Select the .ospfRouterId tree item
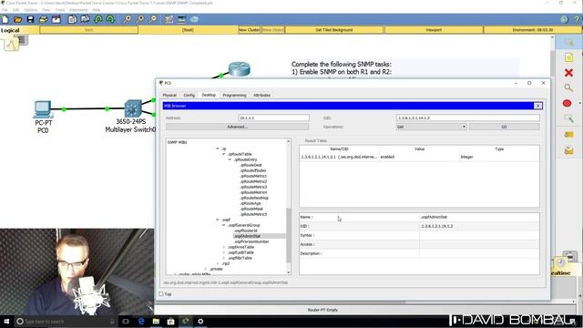Viewport: 583px width, 328px height. [x=246, y=231]
